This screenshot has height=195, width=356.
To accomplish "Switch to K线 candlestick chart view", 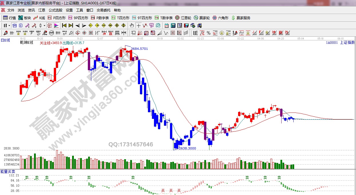I will click(x=39, y=18).
